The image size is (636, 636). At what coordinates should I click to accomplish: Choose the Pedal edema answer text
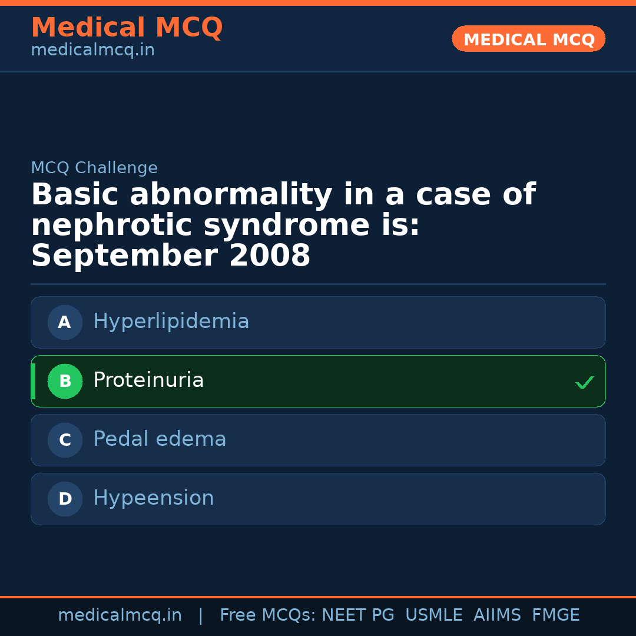click(160, 439)
